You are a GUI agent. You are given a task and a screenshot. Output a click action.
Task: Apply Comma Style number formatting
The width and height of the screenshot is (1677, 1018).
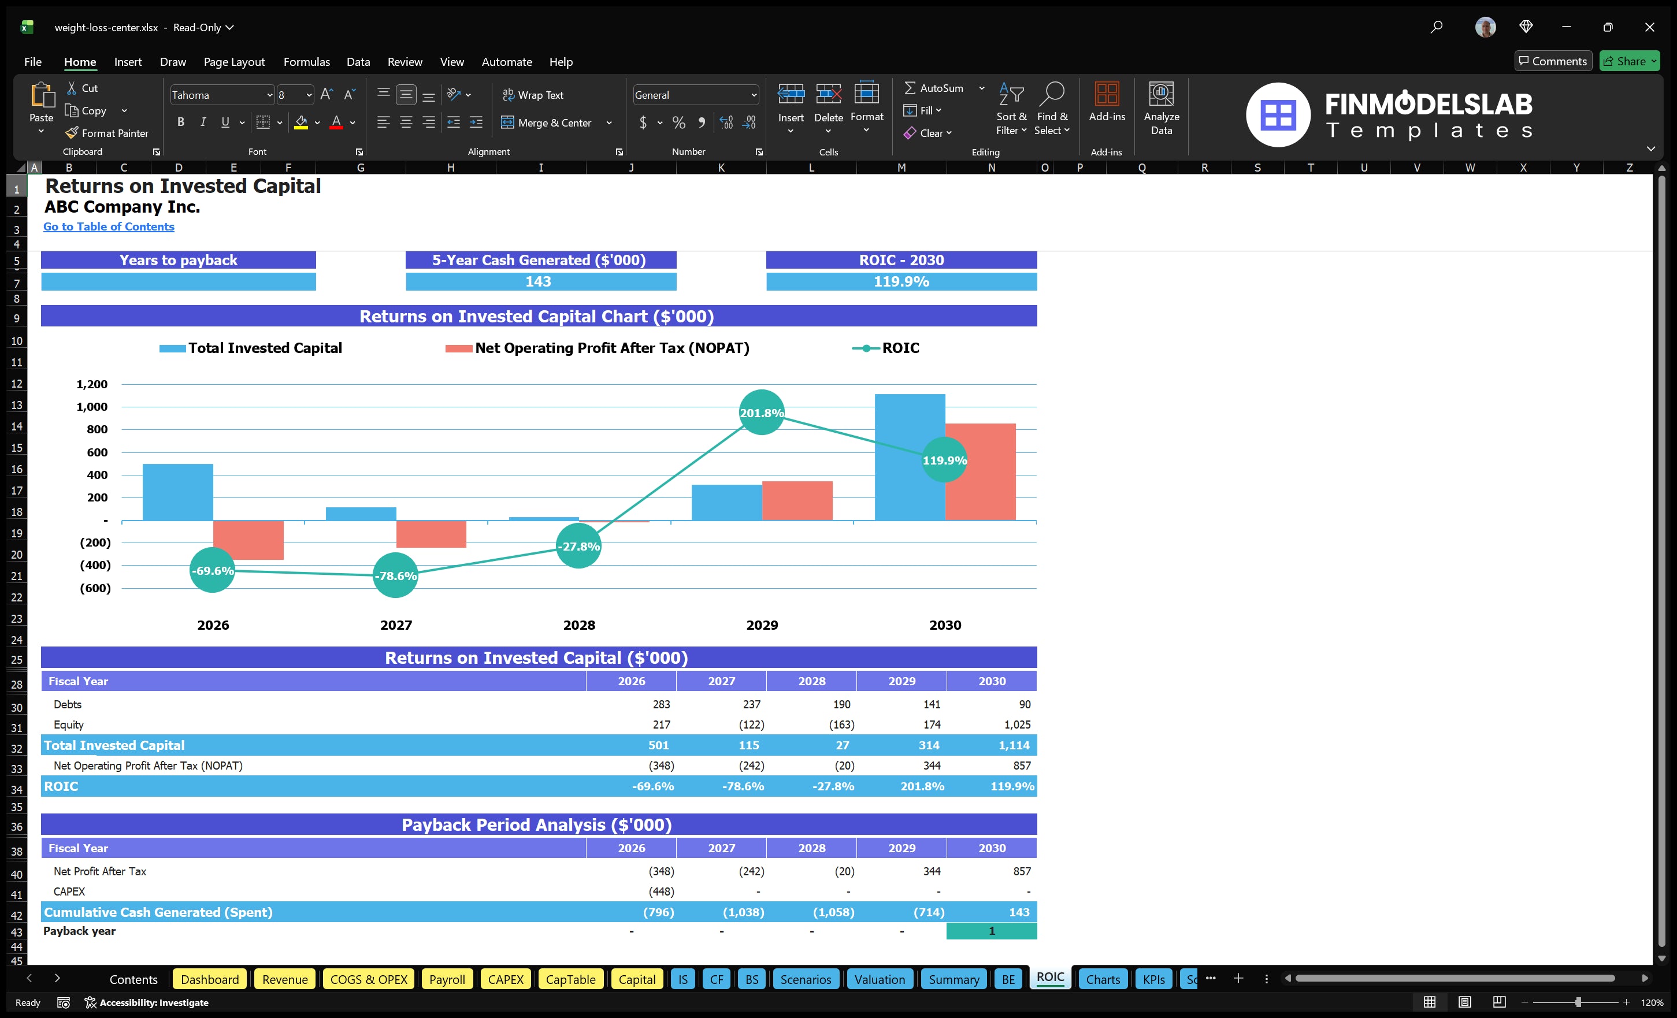(702, 122)
